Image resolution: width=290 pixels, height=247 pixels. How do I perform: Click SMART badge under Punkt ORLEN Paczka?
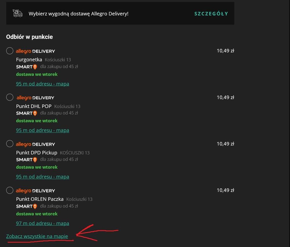(26, 206)
